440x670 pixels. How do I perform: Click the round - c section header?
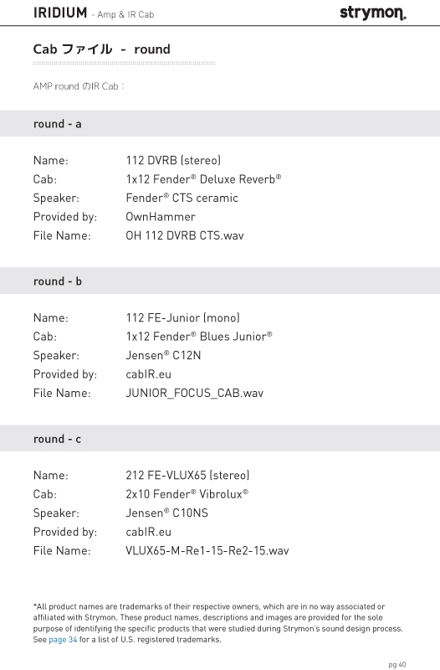coord(220,439)
